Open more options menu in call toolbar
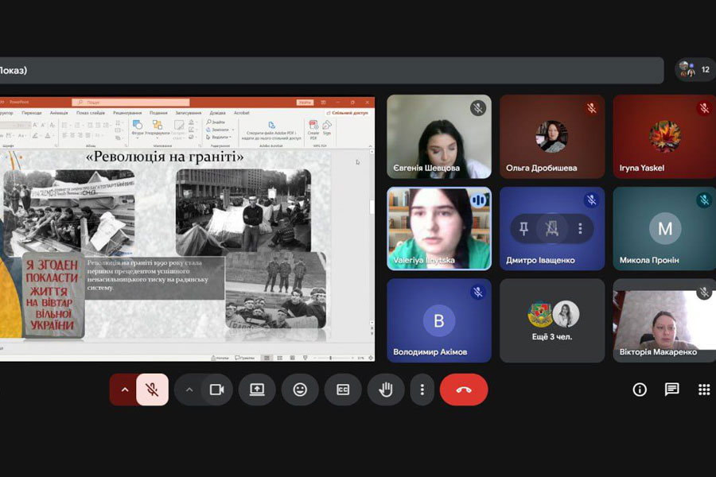This screenshot has width=716, height=477. 422,390
